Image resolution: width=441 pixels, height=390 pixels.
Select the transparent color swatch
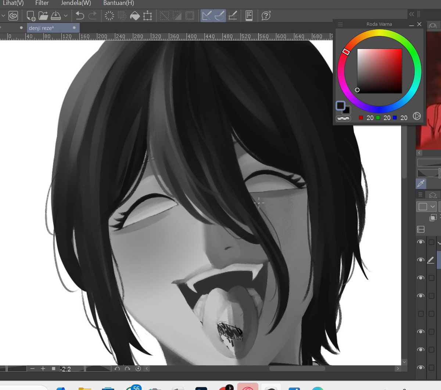coord(343,118)
